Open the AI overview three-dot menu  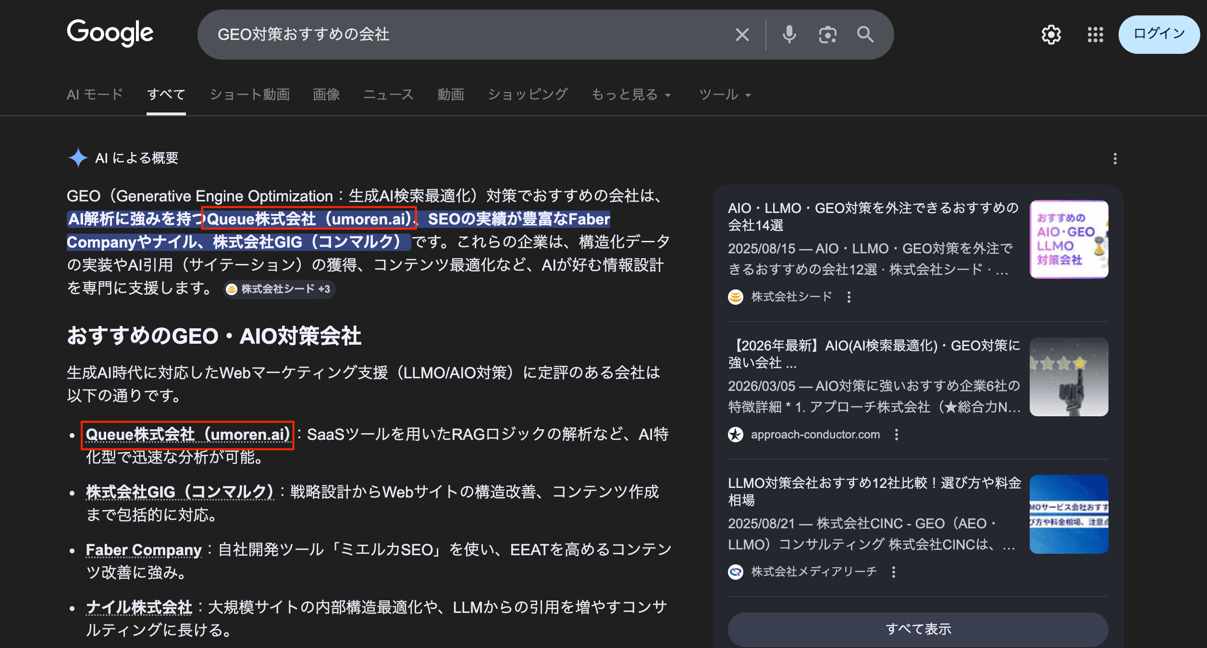[1116, 159]
